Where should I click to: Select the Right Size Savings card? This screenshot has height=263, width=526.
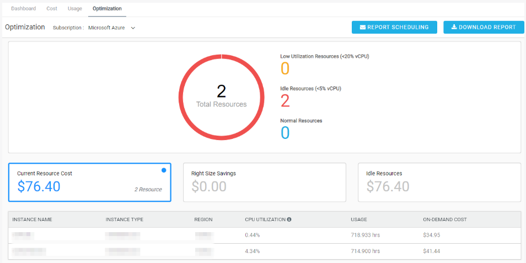point(264,182)
